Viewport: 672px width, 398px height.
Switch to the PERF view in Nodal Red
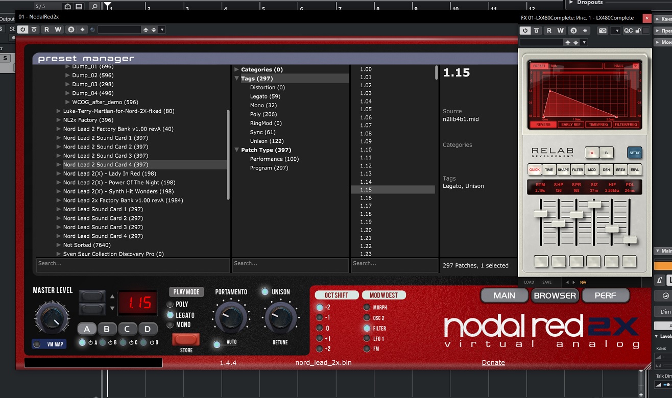pos(605,295)
